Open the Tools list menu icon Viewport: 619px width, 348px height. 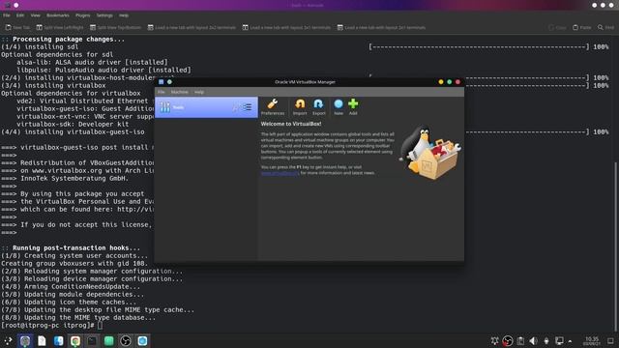pyautogui.click(x=248, y=107)
